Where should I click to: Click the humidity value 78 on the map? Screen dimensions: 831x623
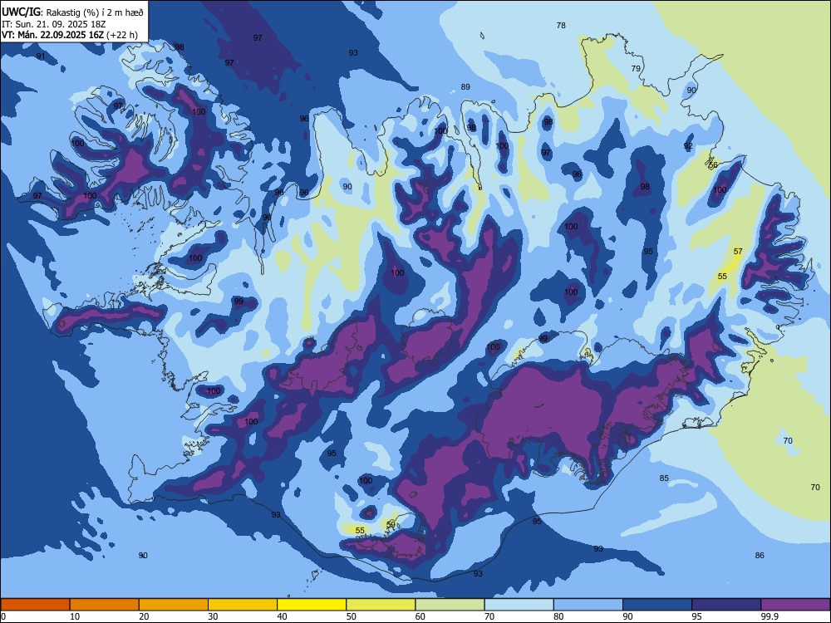[561, 25]
